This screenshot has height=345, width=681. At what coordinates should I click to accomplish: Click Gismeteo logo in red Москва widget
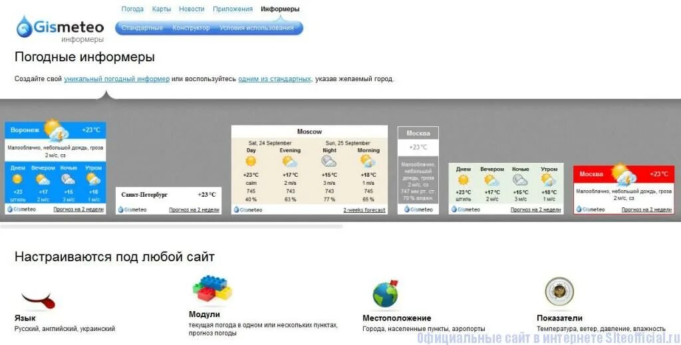click(x=591, y=209)
